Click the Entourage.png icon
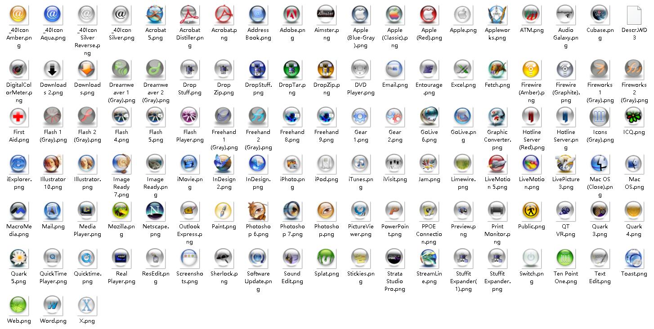Image resolution: width=654 pixels, height=329 pixels. pyautogui.click(x=429, y=69)
